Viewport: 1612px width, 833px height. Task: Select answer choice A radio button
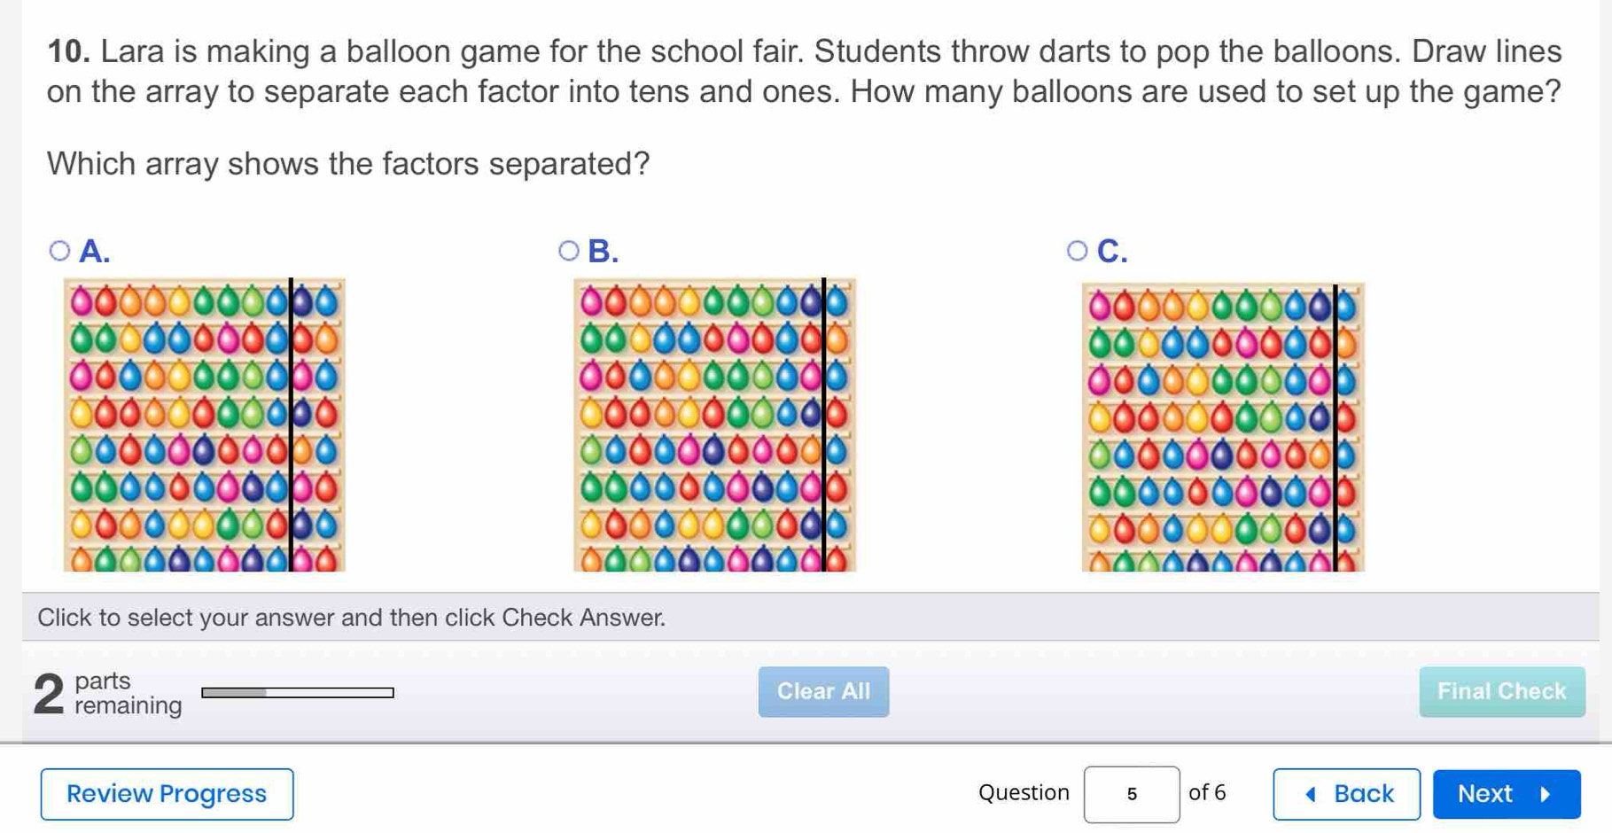[58, 251]
